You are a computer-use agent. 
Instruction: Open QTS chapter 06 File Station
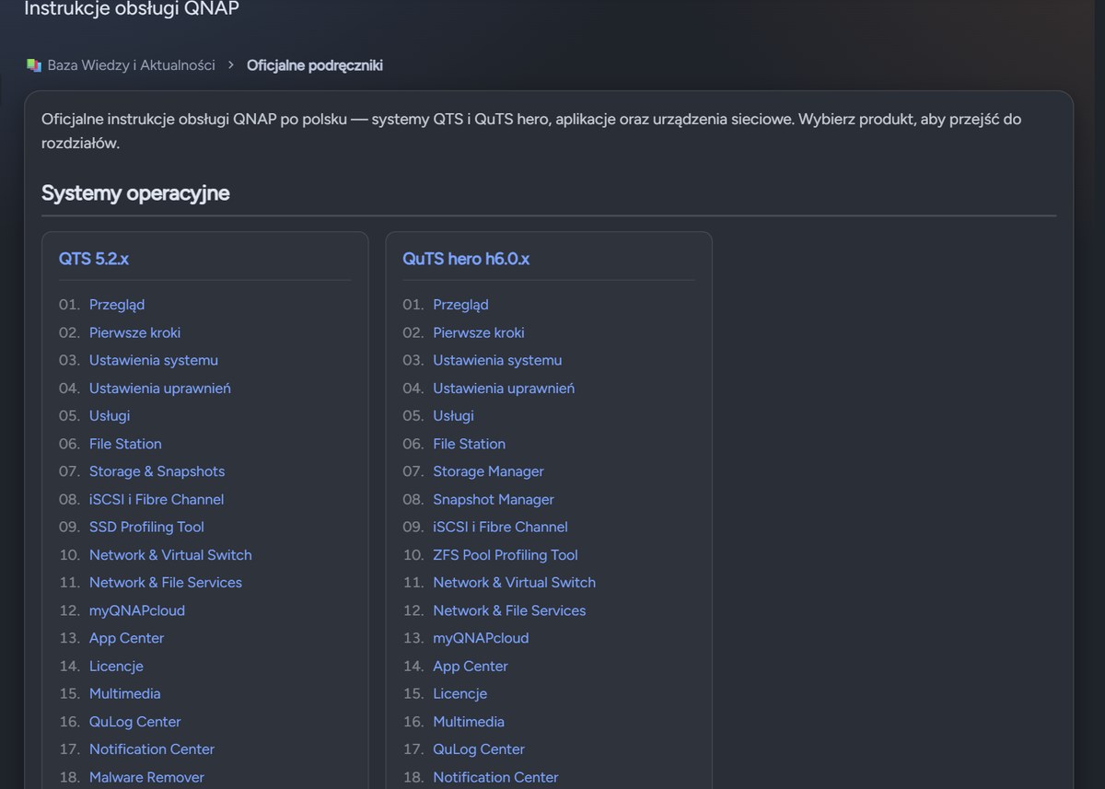pos(125,444)
